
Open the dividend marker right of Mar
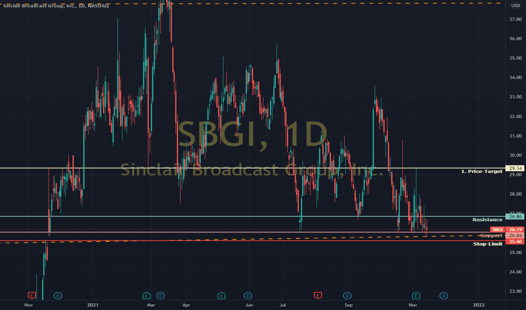point(160,295)
